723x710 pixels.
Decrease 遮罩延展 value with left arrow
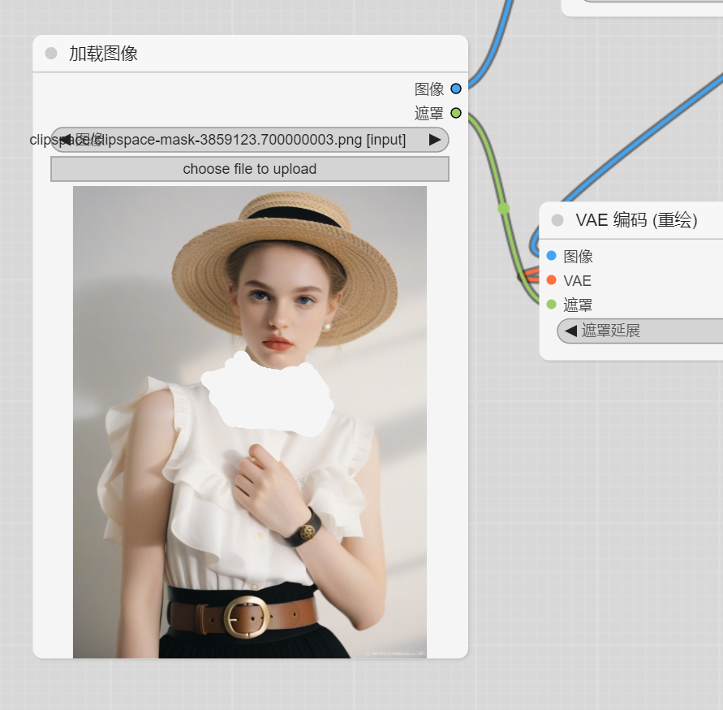pos(570,331)
